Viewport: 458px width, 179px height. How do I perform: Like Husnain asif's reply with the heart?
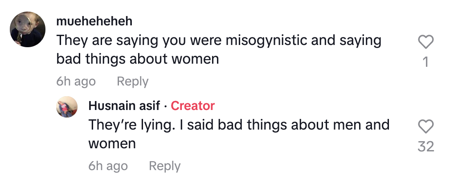(x=426, y=127)
